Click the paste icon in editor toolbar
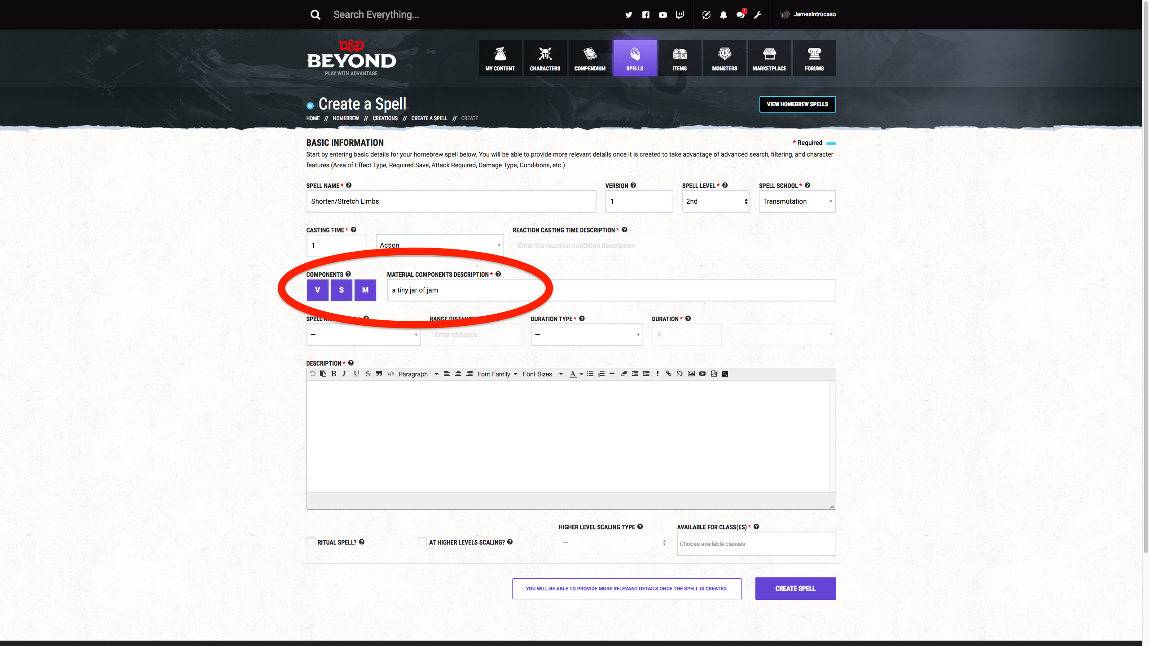This screenshot has width=1149, height=646. coord(323,374)
